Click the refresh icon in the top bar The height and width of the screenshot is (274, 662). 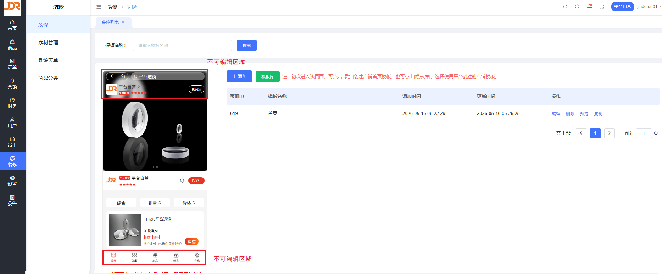[x=565, y=7]
